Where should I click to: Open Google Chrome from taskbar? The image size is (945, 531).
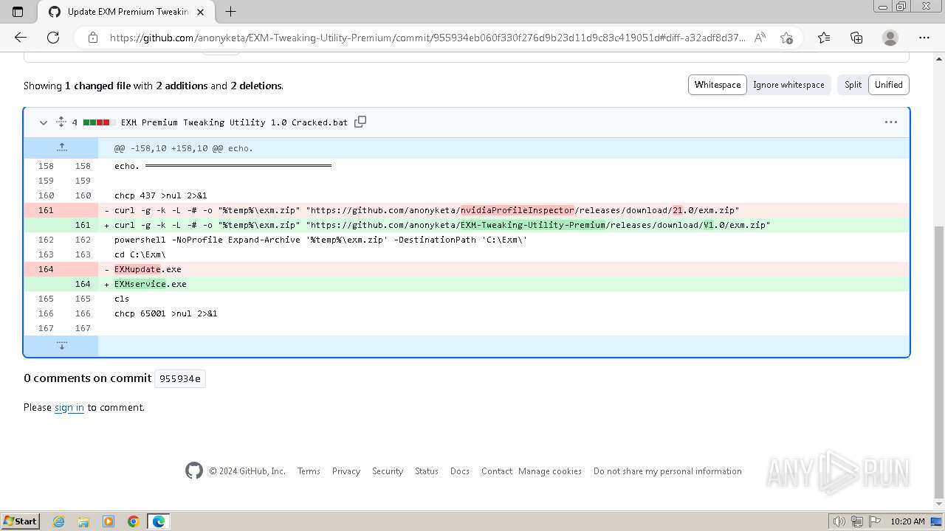(x=134, y=521)
